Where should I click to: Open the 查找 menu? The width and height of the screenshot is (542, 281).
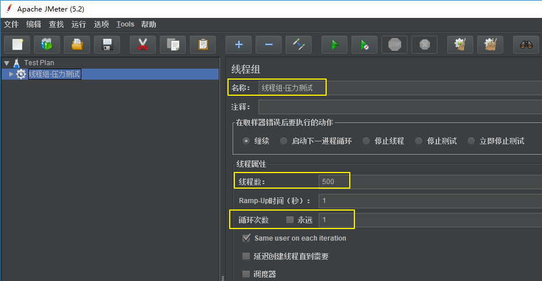pos(56,25)
